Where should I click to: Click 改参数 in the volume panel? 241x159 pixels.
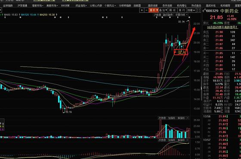point(162,118)
